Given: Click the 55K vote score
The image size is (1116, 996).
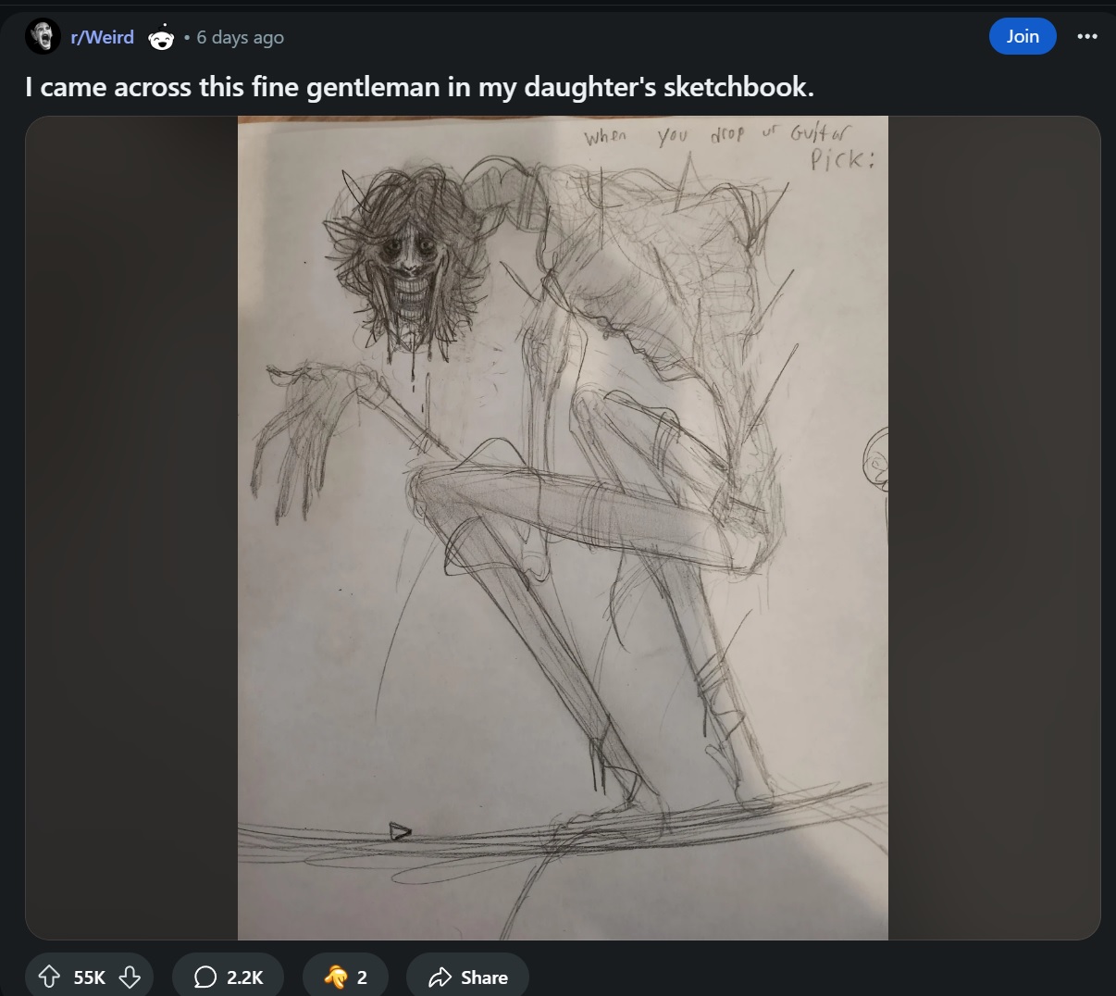Looking at the screenshot, I should (x=90, y=977).
